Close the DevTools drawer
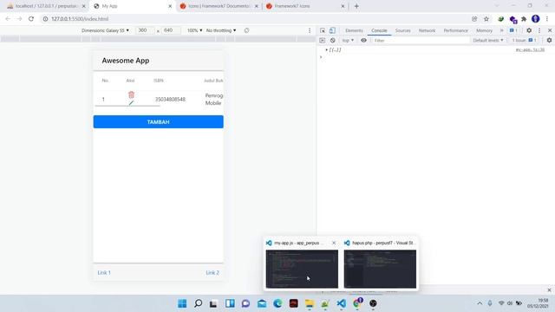This screenshot has height=312, width=555. click(x=549, y=290)
